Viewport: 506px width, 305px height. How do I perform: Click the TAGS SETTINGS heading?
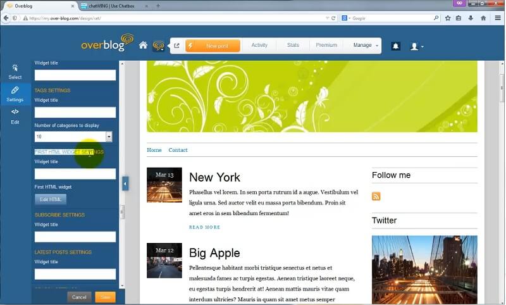point(52,90)
